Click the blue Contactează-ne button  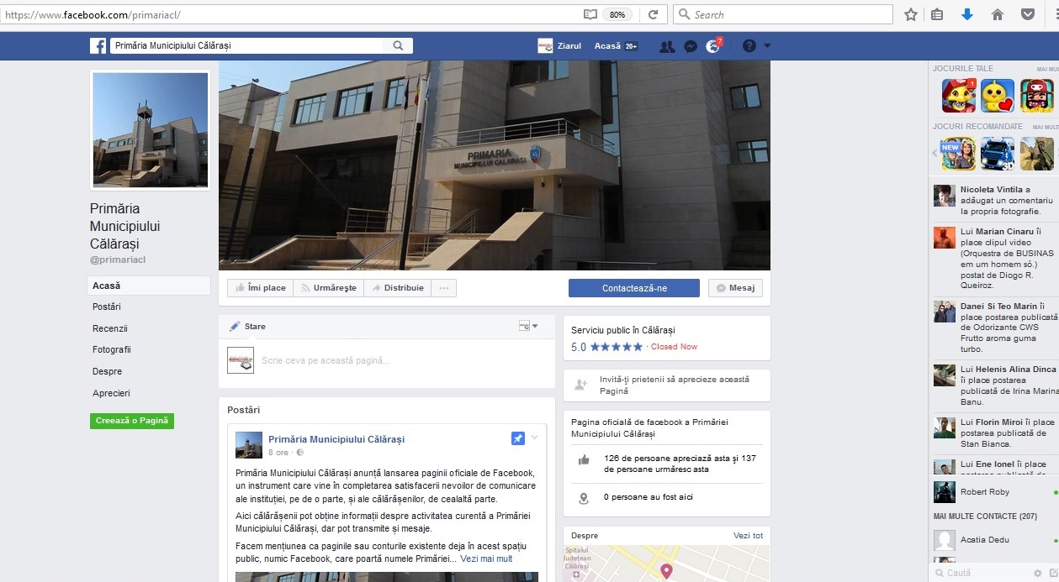click(634, 288)
